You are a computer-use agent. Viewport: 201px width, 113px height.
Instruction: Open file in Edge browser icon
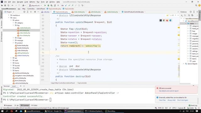(x=170, y=20)
